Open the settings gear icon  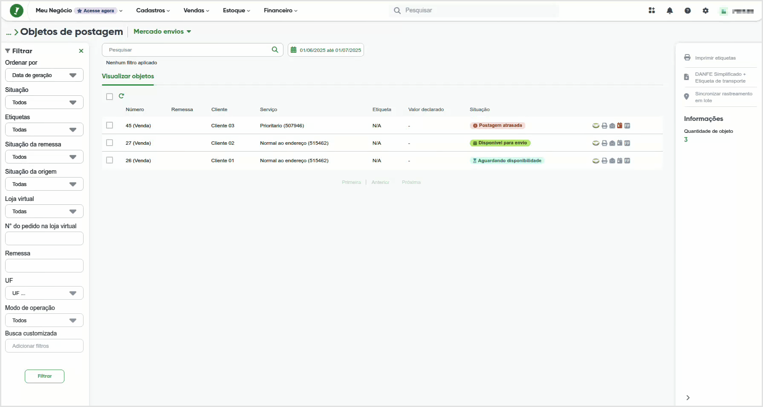[705, 11]
